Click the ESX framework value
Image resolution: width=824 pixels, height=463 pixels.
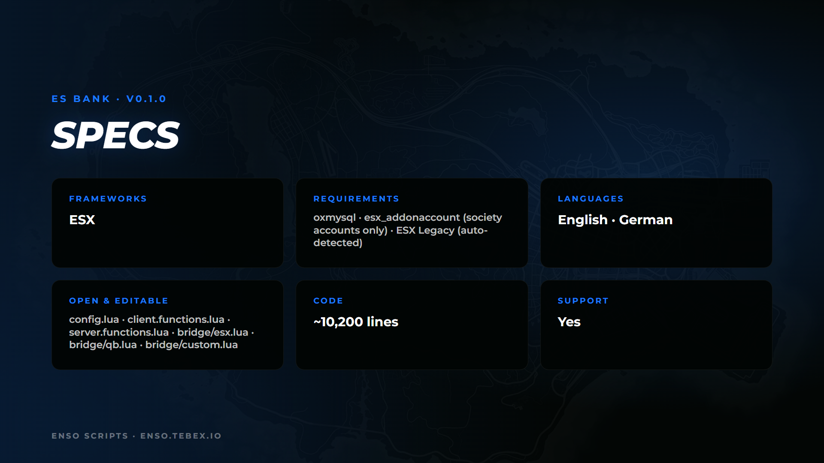(x=82, y=220)
